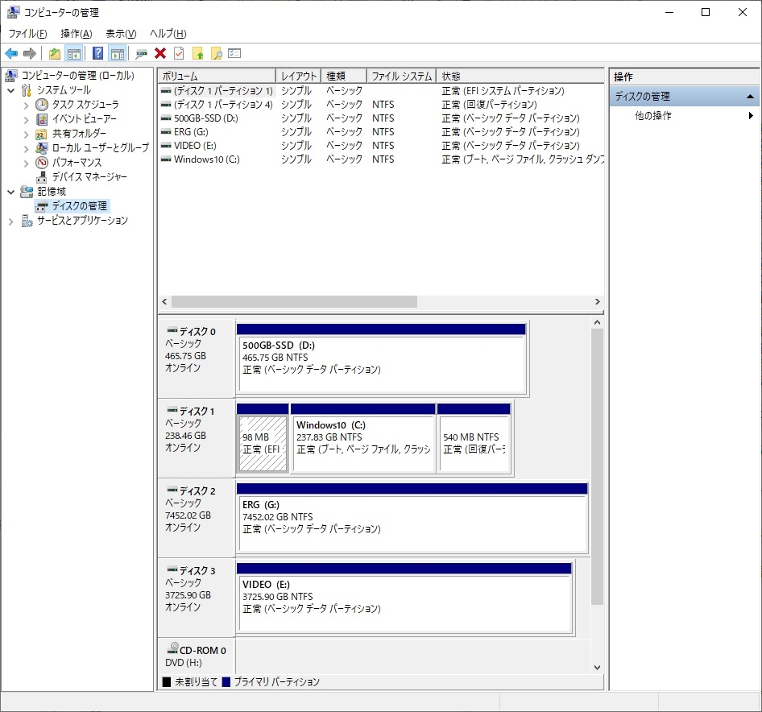Select the 98 MB EFI partition block

coord(263,438)
